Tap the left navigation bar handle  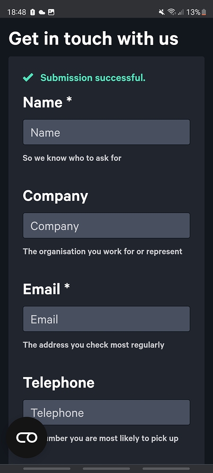[47, 468]
